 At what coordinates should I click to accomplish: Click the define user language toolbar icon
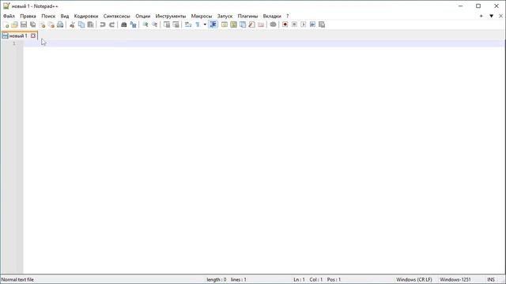pyautogui.click(x=225, y=24)
